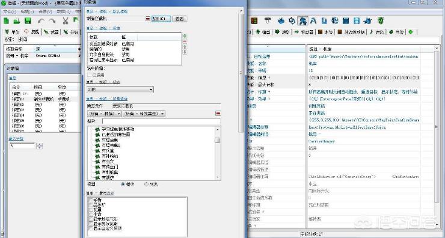Switch to the 移动器 data tab
The height and width of the screenshot is (238, 445).
tap(304, 32)
